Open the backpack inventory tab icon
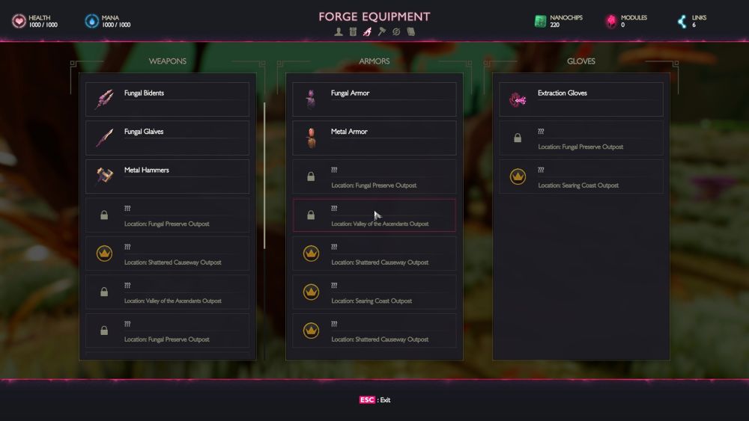The image size is (749, 421). [353, 32]
